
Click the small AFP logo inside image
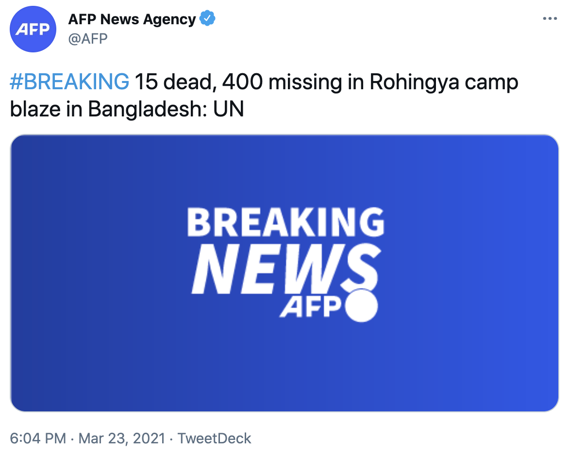[x=311, y=307]
